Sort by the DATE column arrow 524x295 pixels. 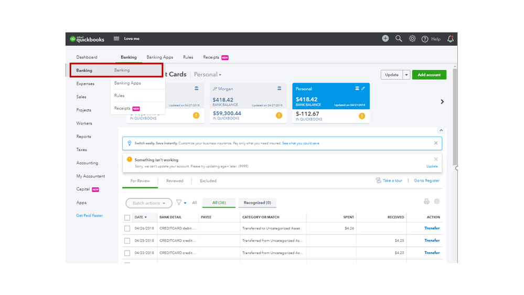[146, 217]
